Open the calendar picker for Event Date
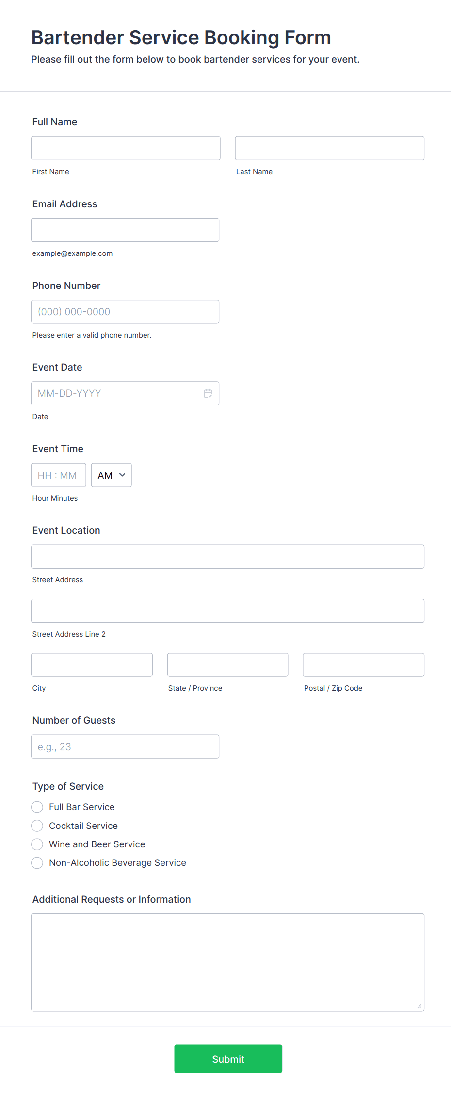 tap(208, 393)
